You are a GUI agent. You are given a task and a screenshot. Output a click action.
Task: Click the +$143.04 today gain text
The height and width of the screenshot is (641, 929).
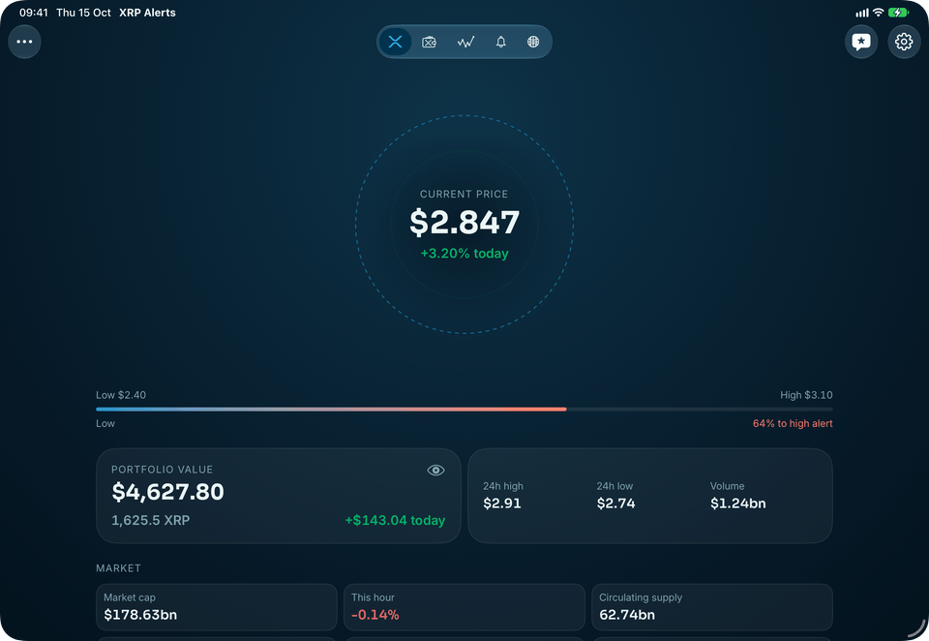395,520
